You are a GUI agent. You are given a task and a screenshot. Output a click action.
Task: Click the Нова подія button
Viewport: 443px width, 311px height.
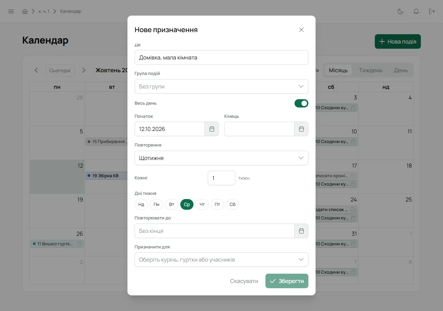(x=398, y=41)
